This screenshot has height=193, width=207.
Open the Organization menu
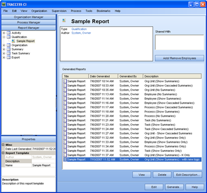pos(39,11)
